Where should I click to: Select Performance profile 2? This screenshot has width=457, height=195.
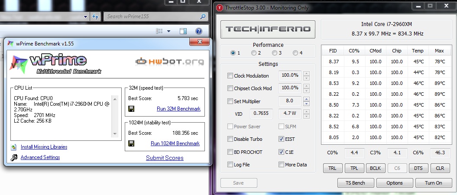[x=253, y=53]
